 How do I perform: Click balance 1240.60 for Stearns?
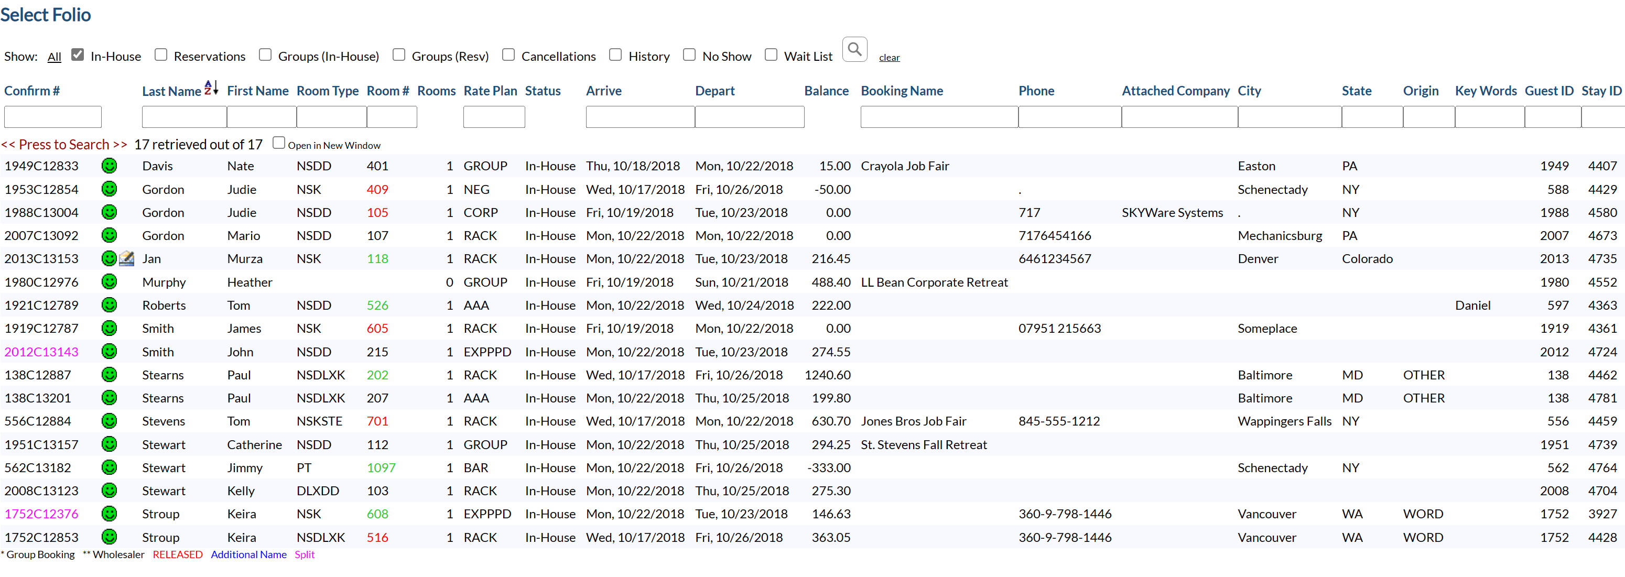point(828,375)
